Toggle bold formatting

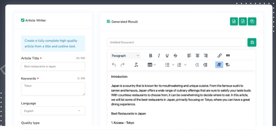pyautogui.click(x=151, y=56)
